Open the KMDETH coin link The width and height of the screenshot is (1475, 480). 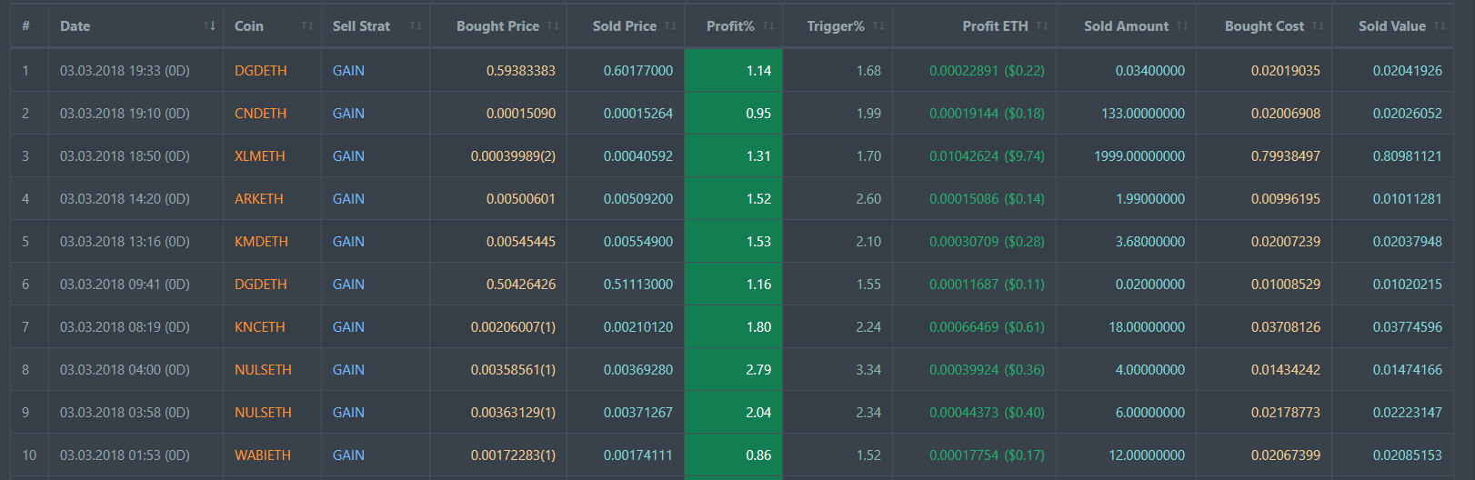point(261,242)
